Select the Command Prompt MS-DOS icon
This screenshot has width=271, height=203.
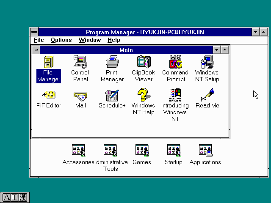point(176,62)
